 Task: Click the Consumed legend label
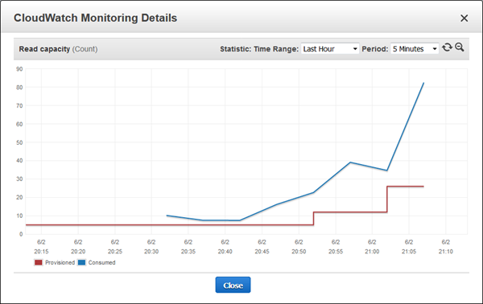coord(101,262)
